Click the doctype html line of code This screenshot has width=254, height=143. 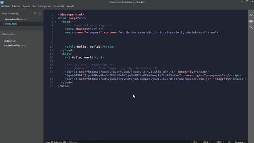tap(71, 15)
